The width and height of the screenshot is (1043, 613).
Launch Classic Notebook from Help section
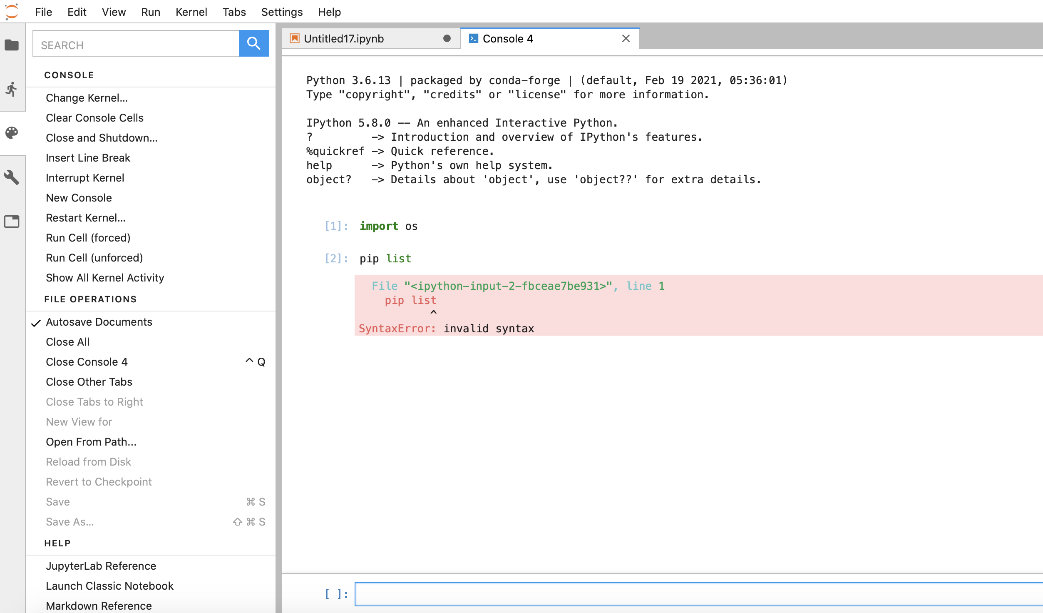tap(109, 586)
